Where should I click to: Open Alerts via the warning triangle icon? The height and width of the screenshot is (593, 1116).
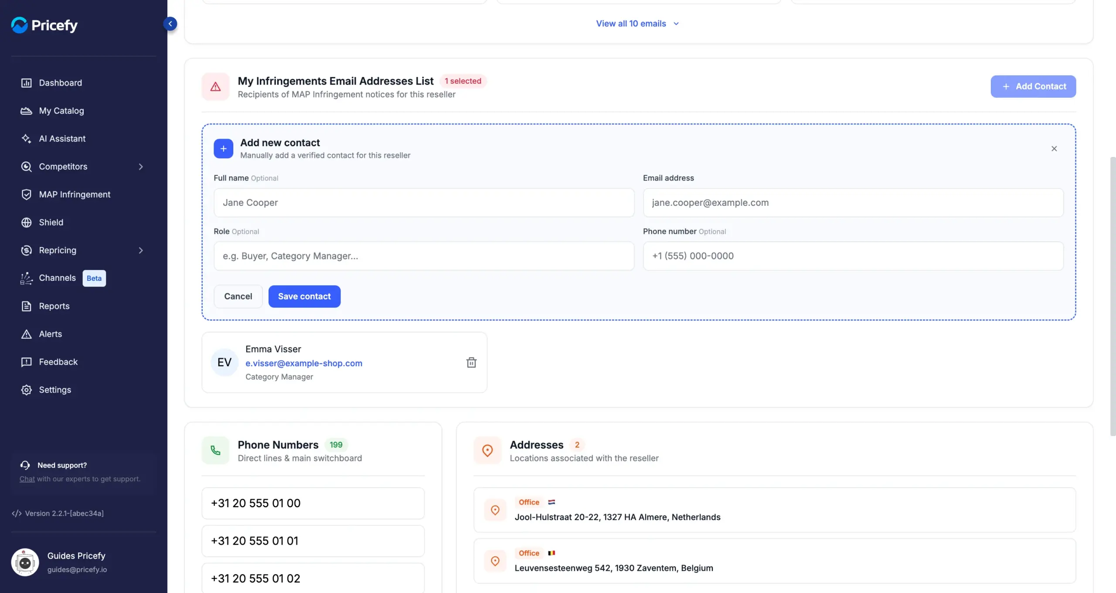tap(27, 334)
